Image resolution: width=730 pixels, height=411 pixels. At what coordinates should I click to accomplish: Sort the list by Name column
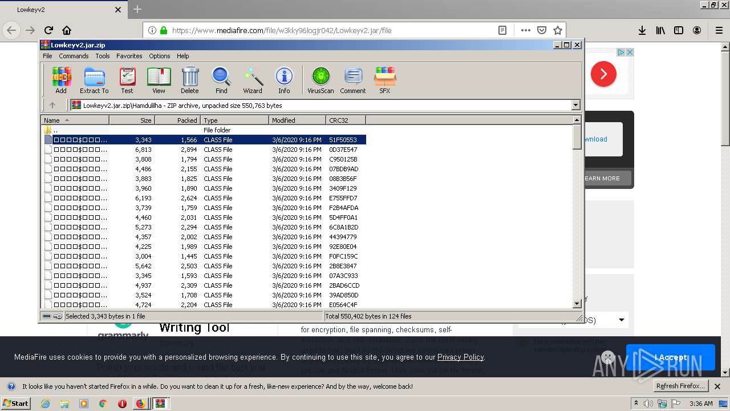[75, 120]
